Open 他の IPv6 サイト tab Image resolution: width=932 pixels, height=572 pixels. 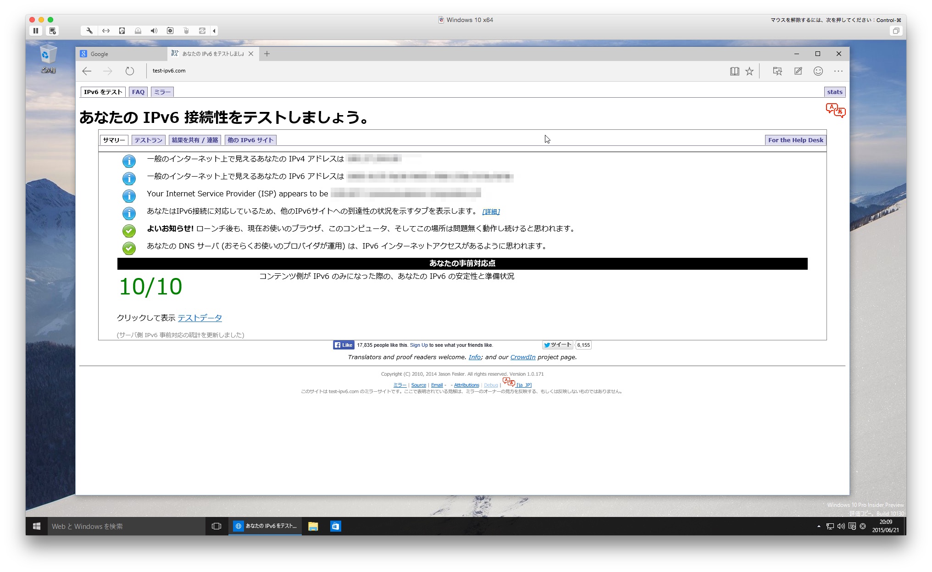pos(250,140)
